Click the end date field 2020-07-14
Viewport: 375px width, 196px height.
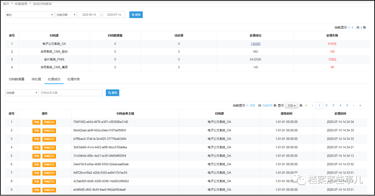point(114,15)
